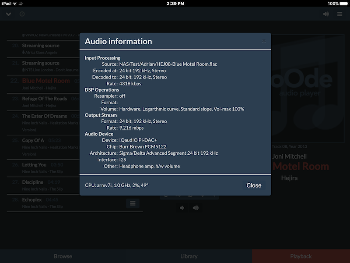Tap the 2:39 PM clock in status bar

pos(175,4)
